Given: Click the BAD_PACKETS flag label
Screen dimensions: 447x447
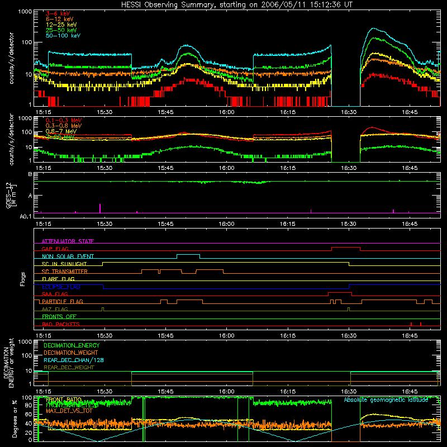Looking at the screenshot, I should [61, 324].
